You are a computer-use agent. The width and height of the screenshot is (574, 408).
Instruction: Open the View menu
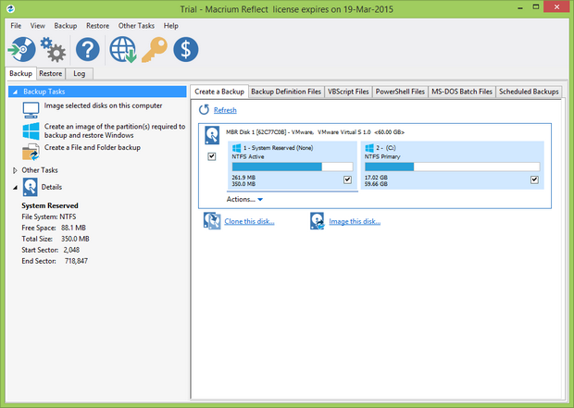coord(38,26)
